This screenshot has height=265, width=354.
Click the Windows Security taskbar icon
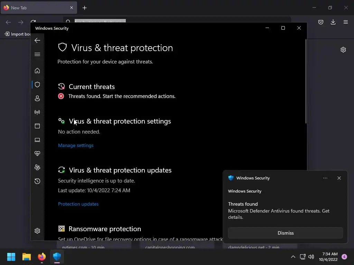click(x=57, y=257)
